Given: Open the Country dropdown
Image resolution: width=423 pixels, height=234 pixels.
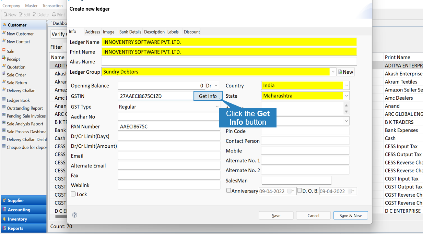Looking at the screenshot, I should pyautogui.click(x=346, y=86).
